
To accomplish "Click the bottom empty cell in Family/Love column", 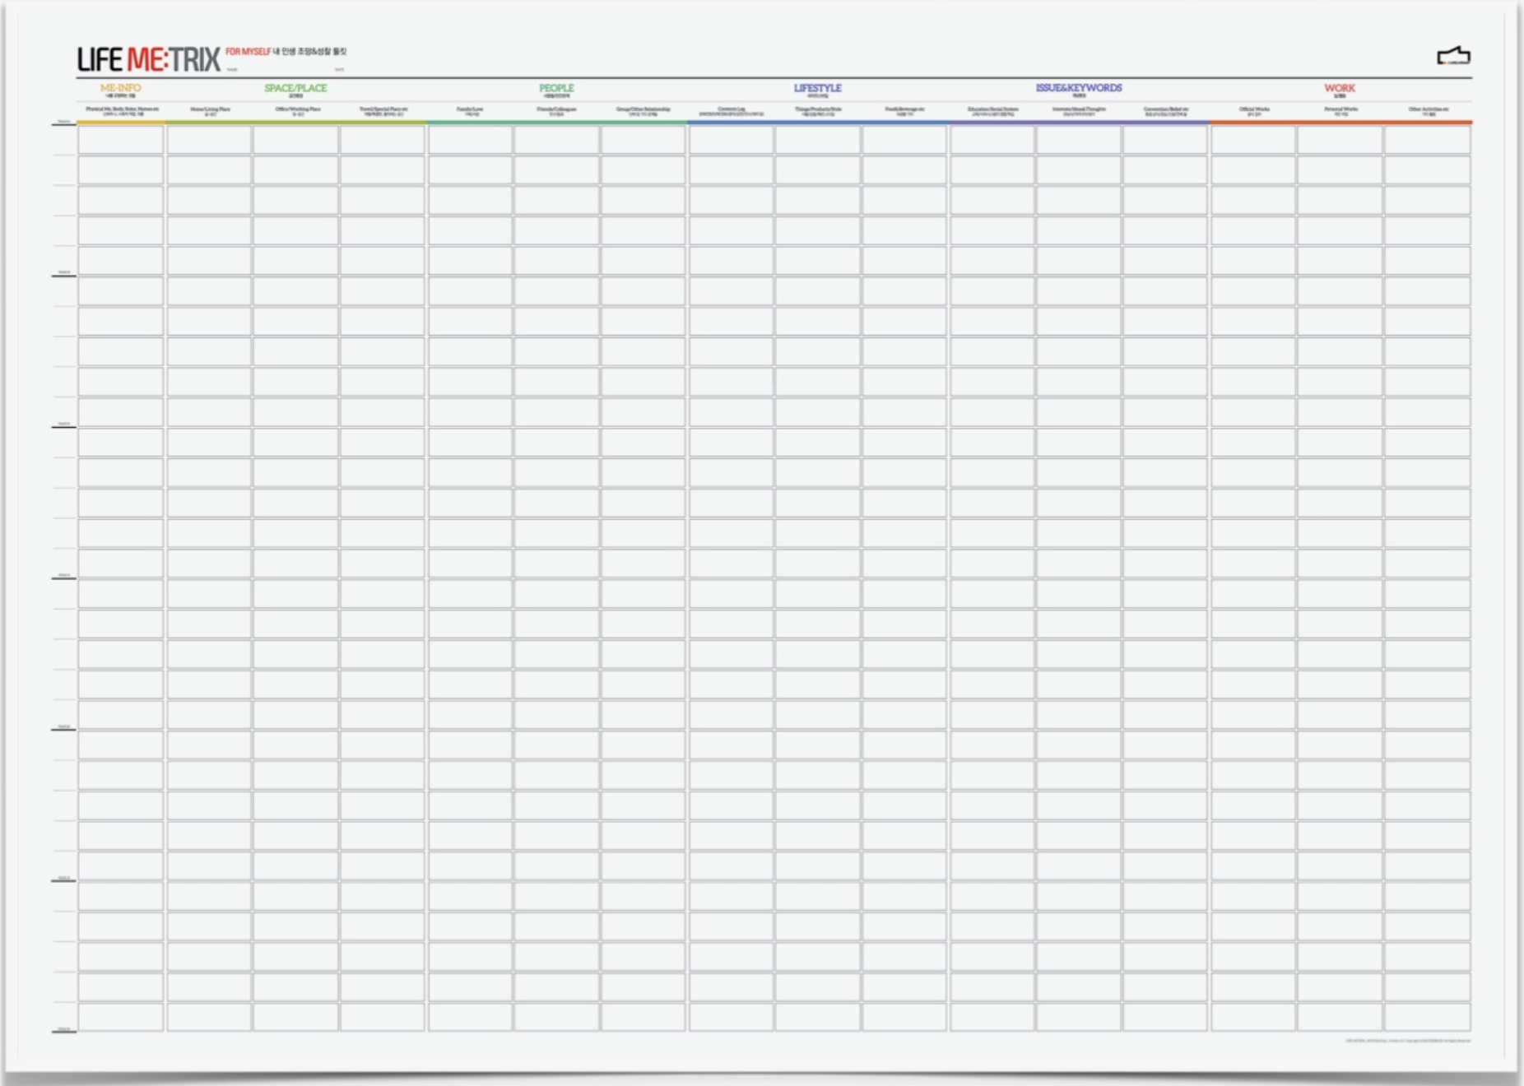I will click(470, 1017).
